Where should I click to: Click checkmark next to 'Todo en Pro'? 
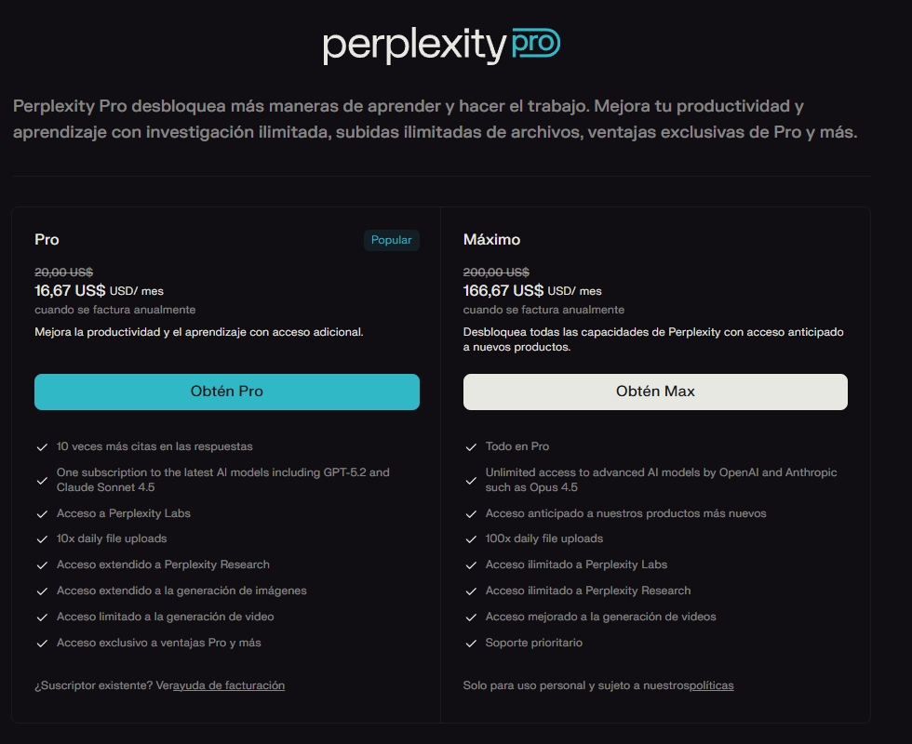pyautogui.click(x=471, y=445)
